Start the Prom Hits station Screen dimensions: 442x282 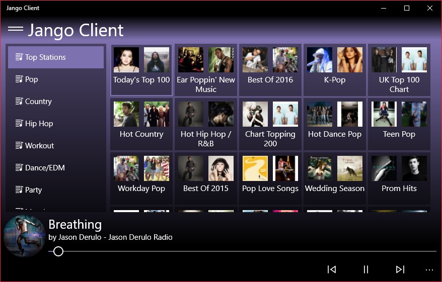click(x=399, y=178)
